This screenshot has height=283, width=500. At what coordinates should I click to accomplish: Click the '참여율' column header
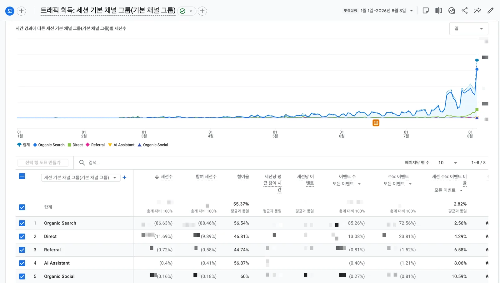pos(243,177)
